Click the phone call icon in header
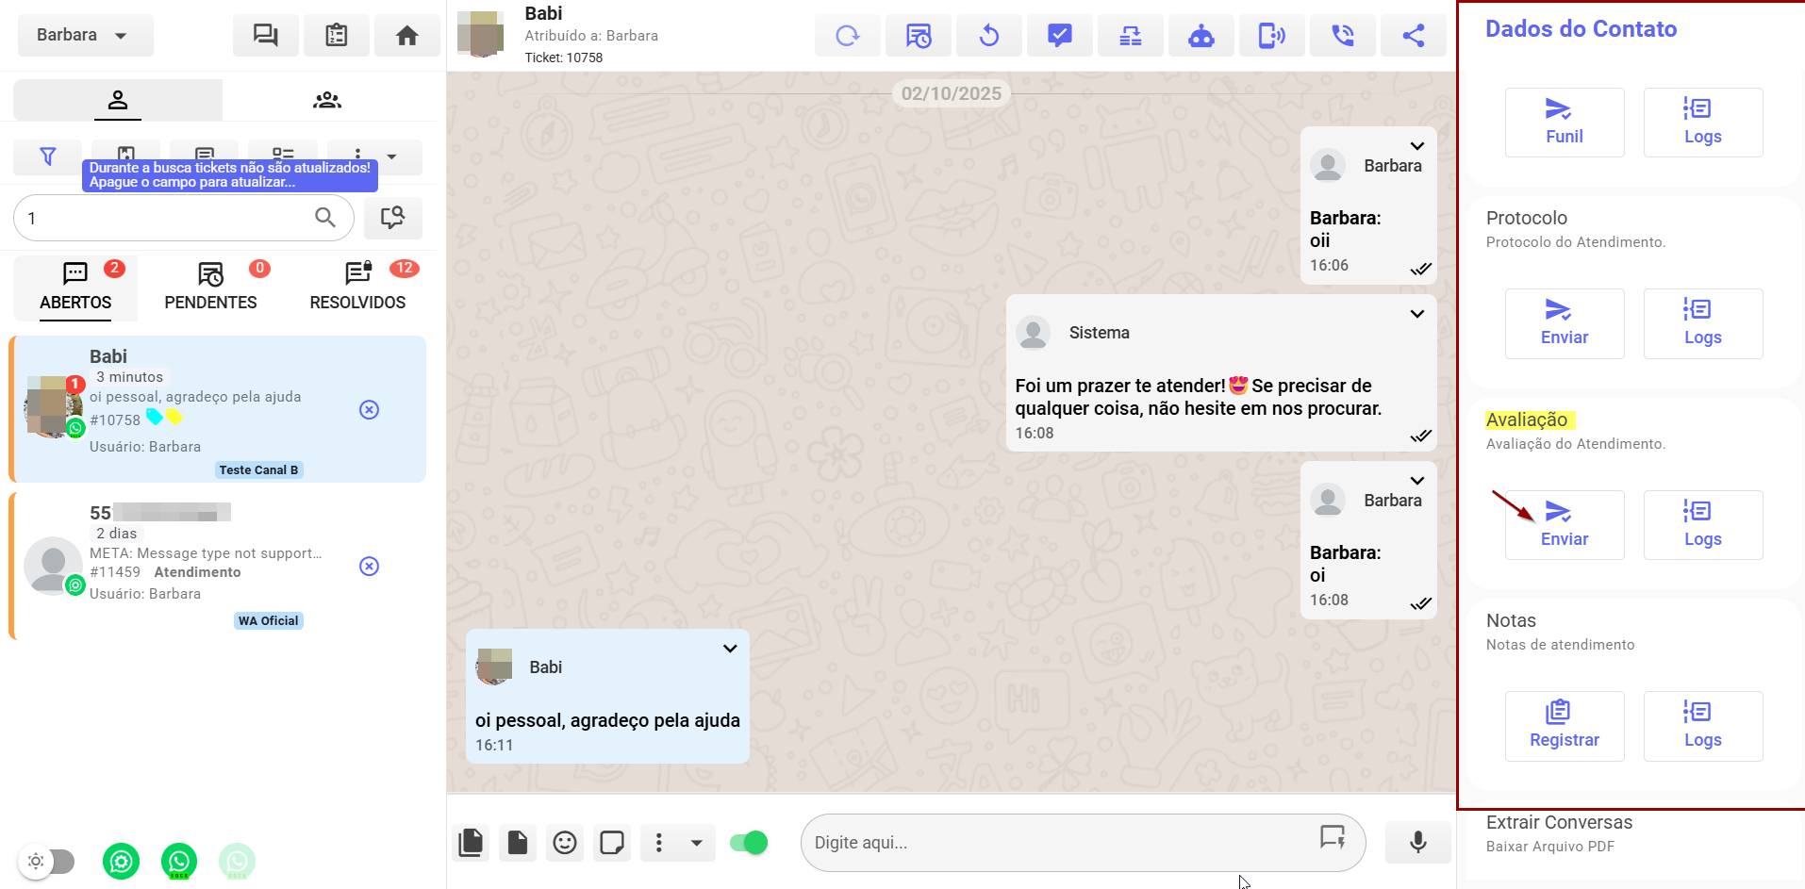 (1342, 36)
